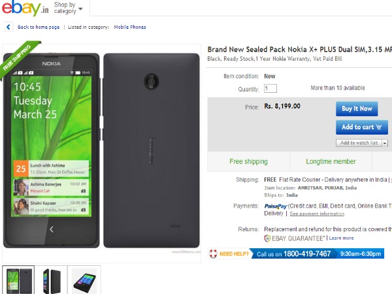The height and width of the screenshot is (294, 392).
Task: Open the Mobile Phones category link
Action: 130,27
